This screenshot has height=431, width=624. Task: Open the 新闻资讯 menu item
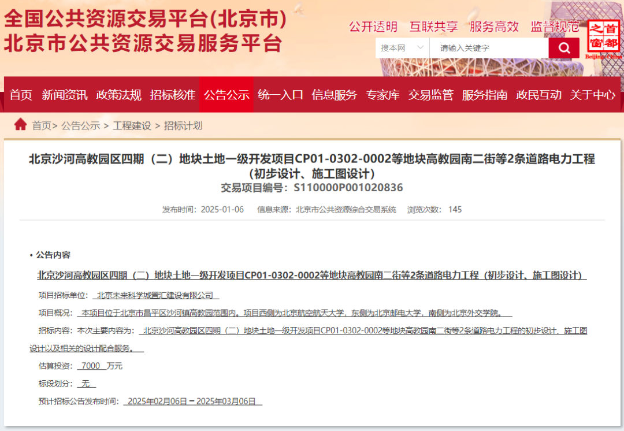65,95
